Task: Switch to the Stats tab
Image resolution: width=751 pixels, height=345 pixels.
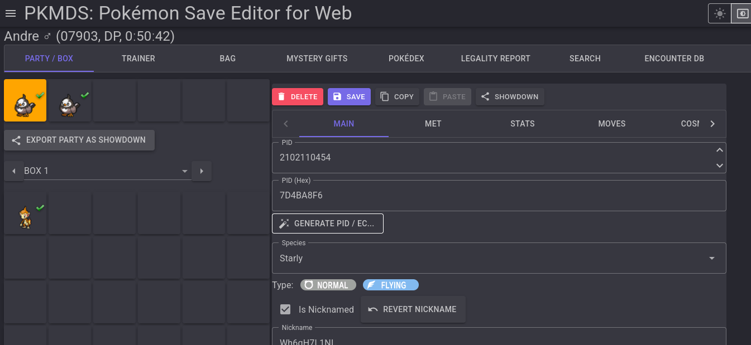Action: [x=522, y=124]
